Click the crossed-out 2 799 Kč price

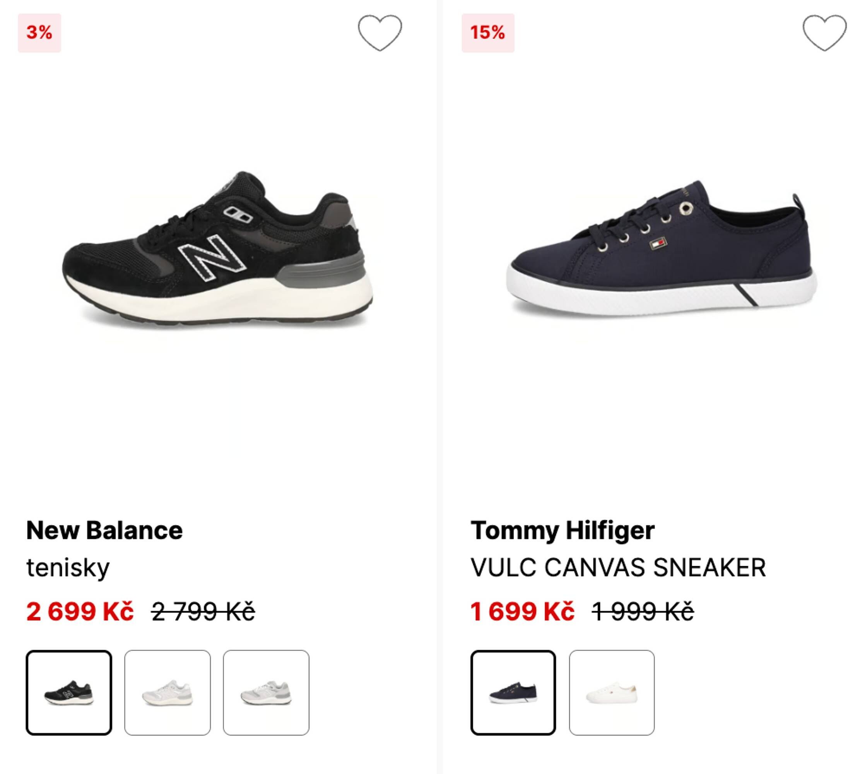(x=203, y=611)
